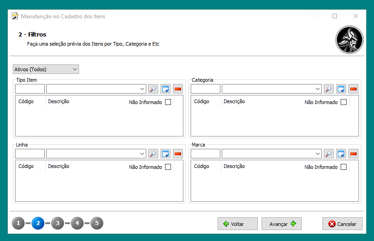Open the Ativos (Todos) dropdown
The height and width of the screenshot is (241, 374).
point(46,69)
